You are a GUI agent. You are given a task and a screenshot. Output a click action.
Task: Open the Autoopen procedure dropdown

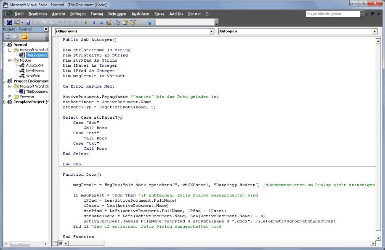tap(374, 31)
